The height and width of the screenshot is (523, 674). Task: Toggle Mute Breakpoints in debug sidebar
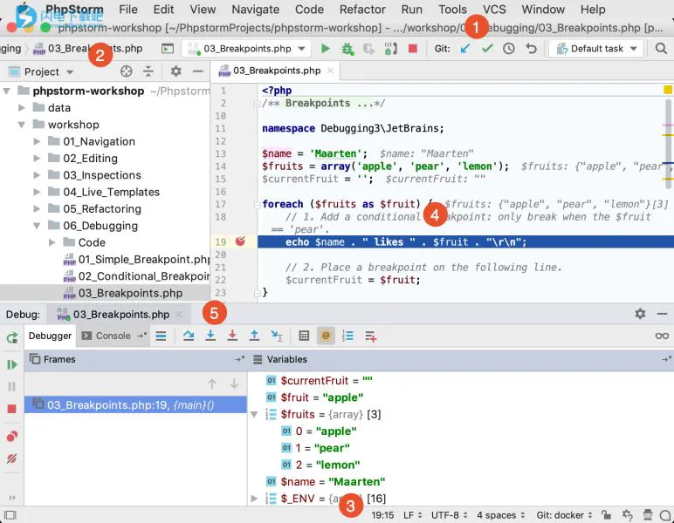pos(11,458)
